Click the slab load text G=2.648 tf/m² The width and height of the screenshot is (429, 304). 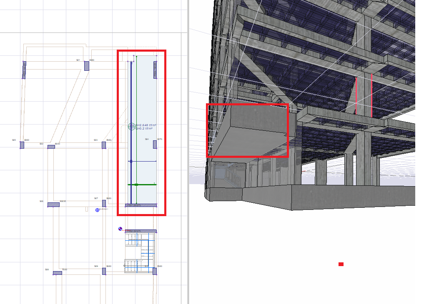(146, 125)
